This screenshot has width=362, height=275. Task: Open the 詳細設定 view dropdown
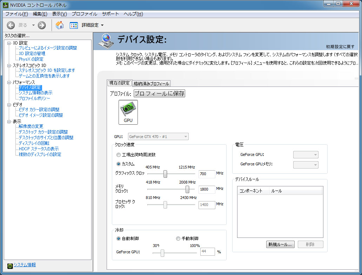click(102, 25)
